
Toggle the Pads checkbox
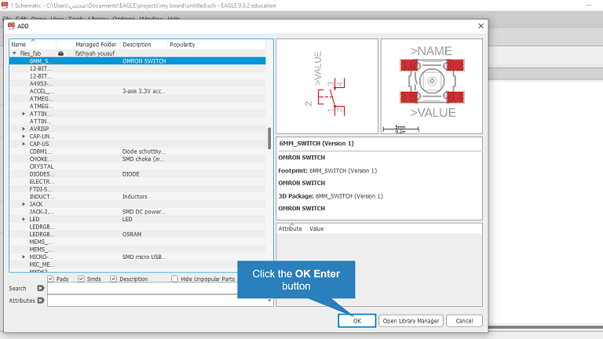tap(51, 279)
